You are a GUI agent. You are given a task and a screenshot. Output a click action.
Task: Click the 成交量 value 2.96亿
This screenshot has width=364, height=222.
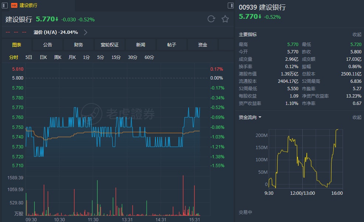(x=292, y=59)
